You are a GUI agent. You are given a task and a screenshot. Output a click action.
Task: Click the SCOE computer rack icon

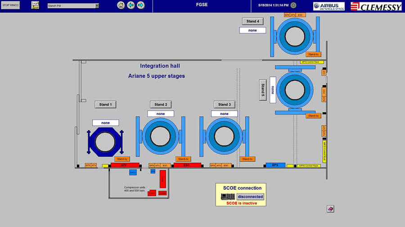click(228, 196)
